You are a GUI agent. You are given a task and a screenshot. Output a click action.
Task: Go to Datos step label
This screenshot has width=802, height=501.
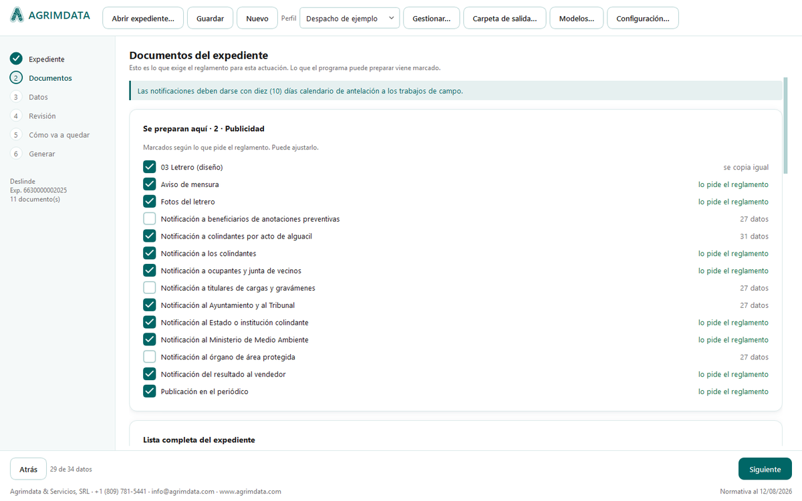coord(38,97)
